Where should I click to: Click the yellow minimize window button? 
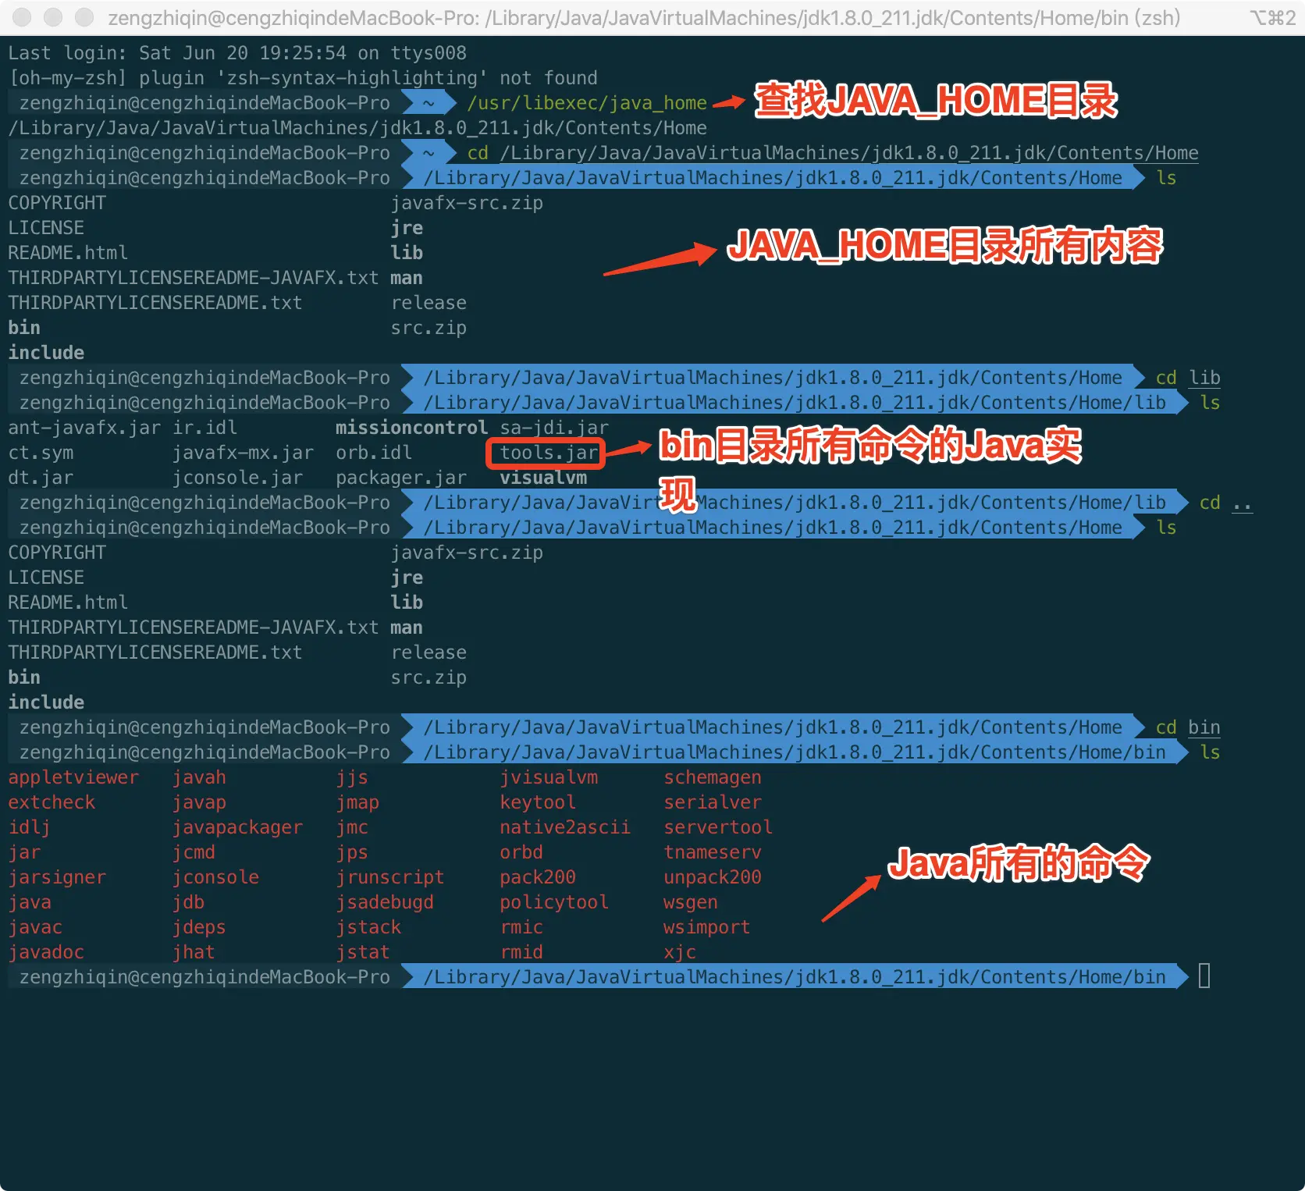(54, 17)
